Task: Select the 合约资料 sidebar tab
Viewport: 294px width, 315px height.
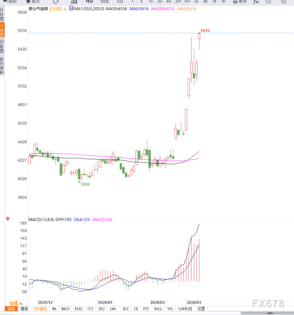Action: (x=2, y=66)
